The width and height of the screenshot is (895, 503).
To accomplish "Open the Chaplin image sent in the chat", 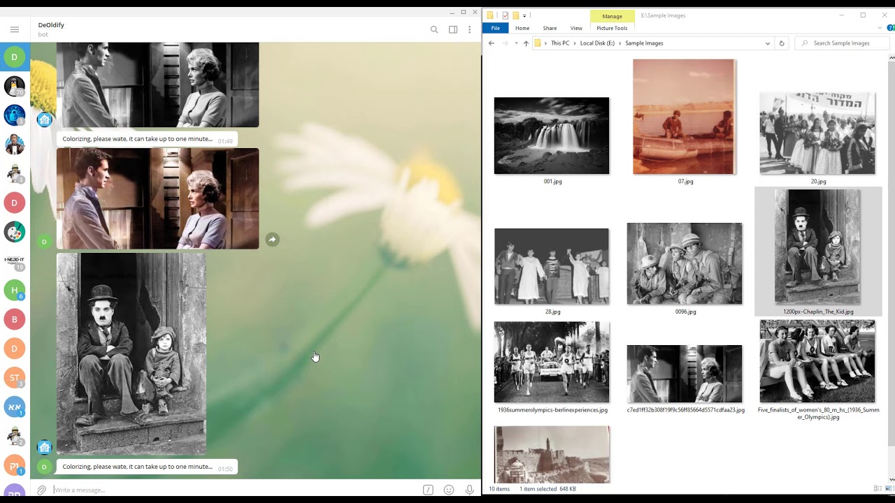I will [x=131, y=353].
